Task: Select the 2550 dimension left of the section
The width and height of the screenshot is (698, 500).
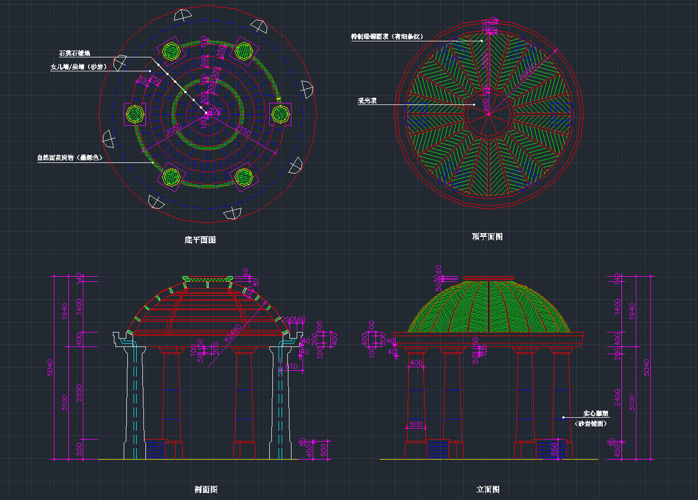Action: point(79,392)
